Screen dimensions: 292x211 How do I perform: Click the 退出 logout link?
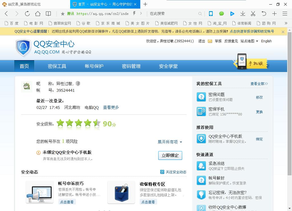(x=202, y=41)
